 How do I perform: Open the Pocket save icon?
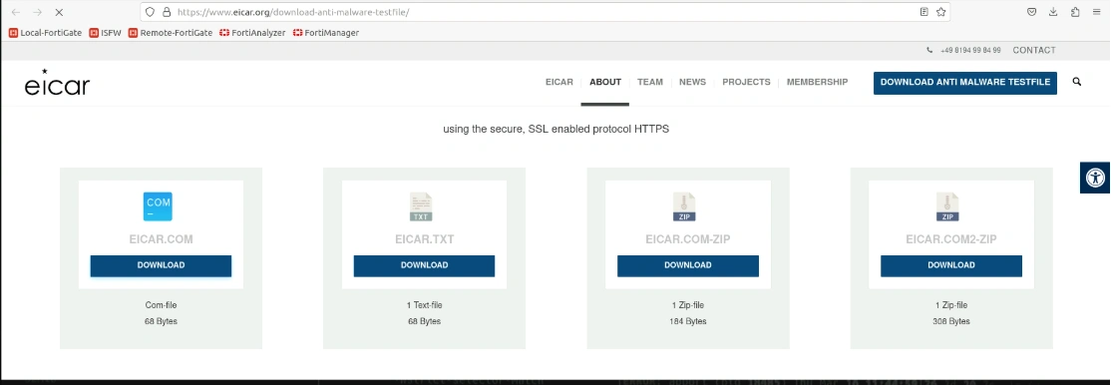pos(1032,12)
